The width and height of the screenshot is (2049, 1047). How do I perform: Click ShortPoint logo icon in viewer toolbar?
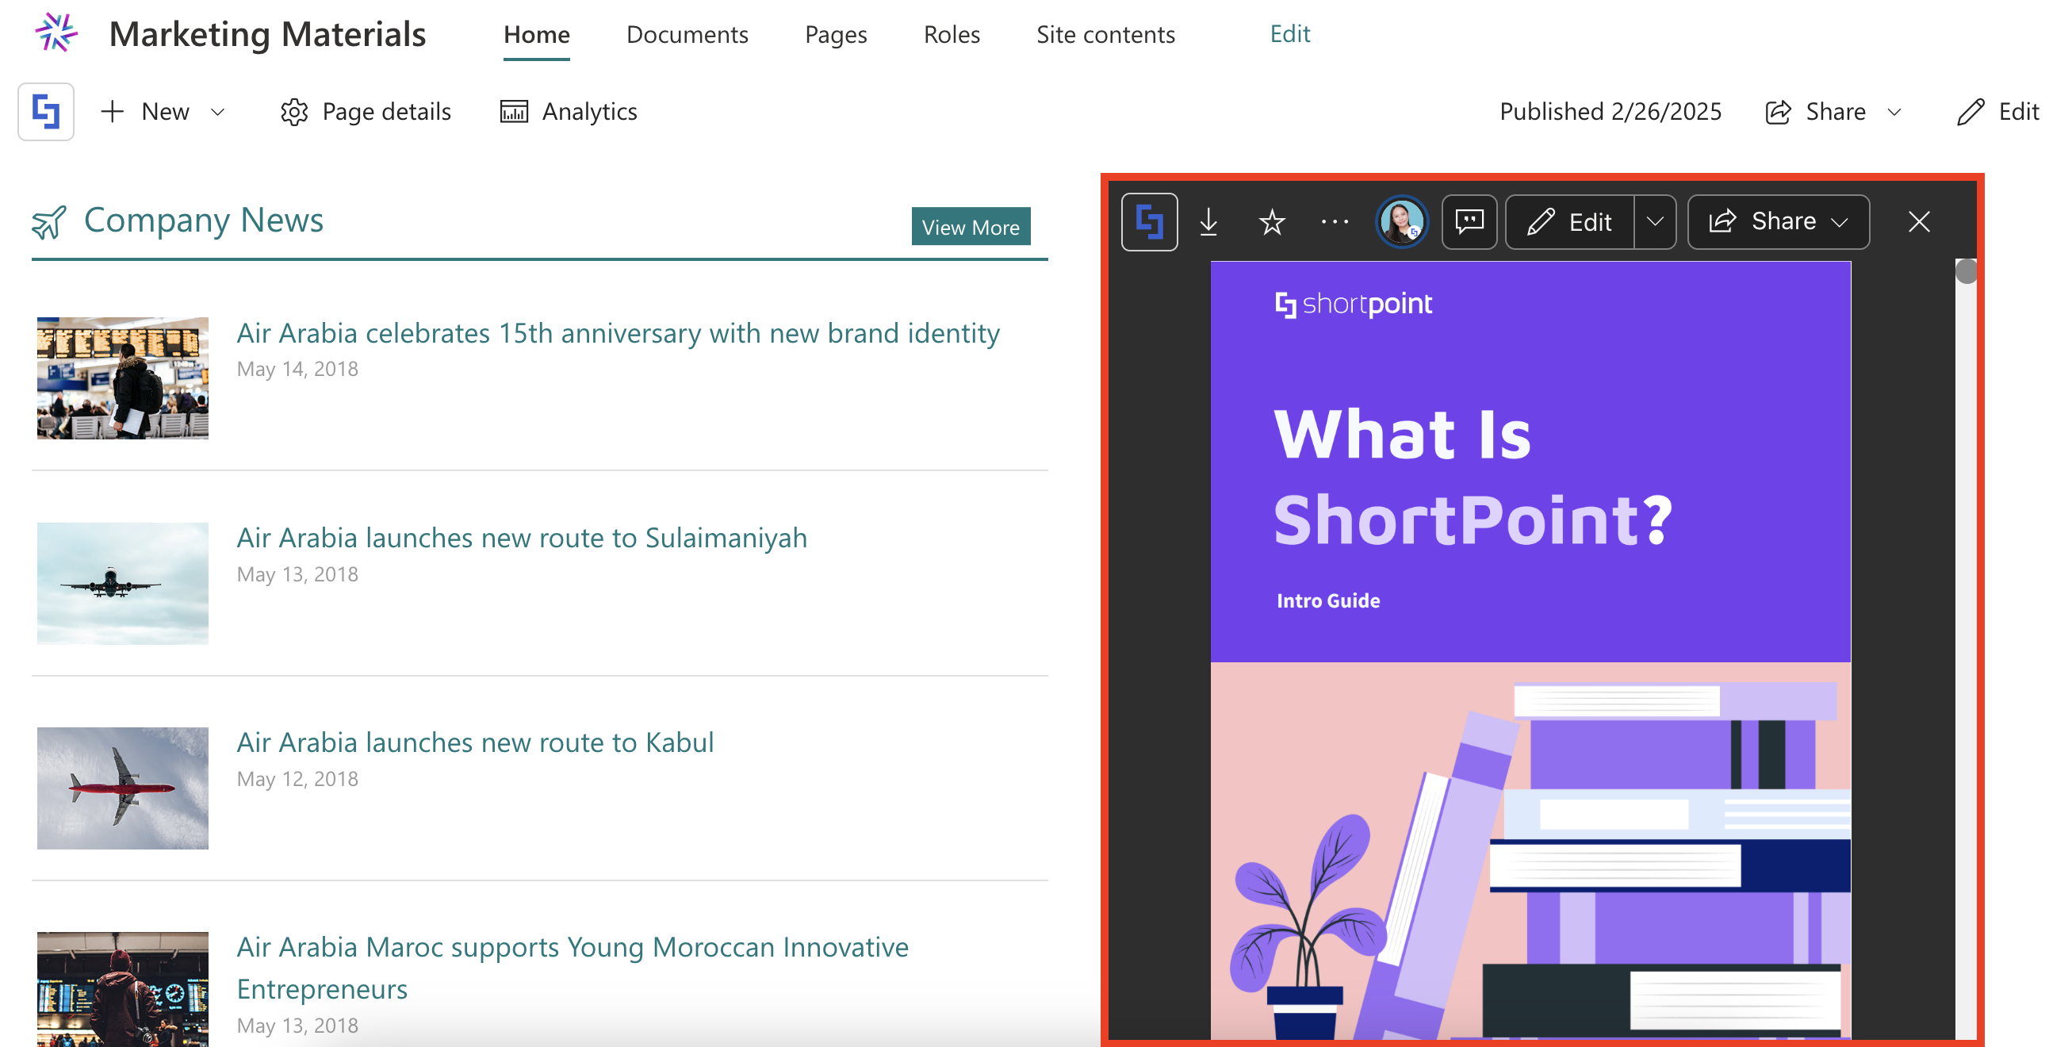click(x=1149, y=222)
